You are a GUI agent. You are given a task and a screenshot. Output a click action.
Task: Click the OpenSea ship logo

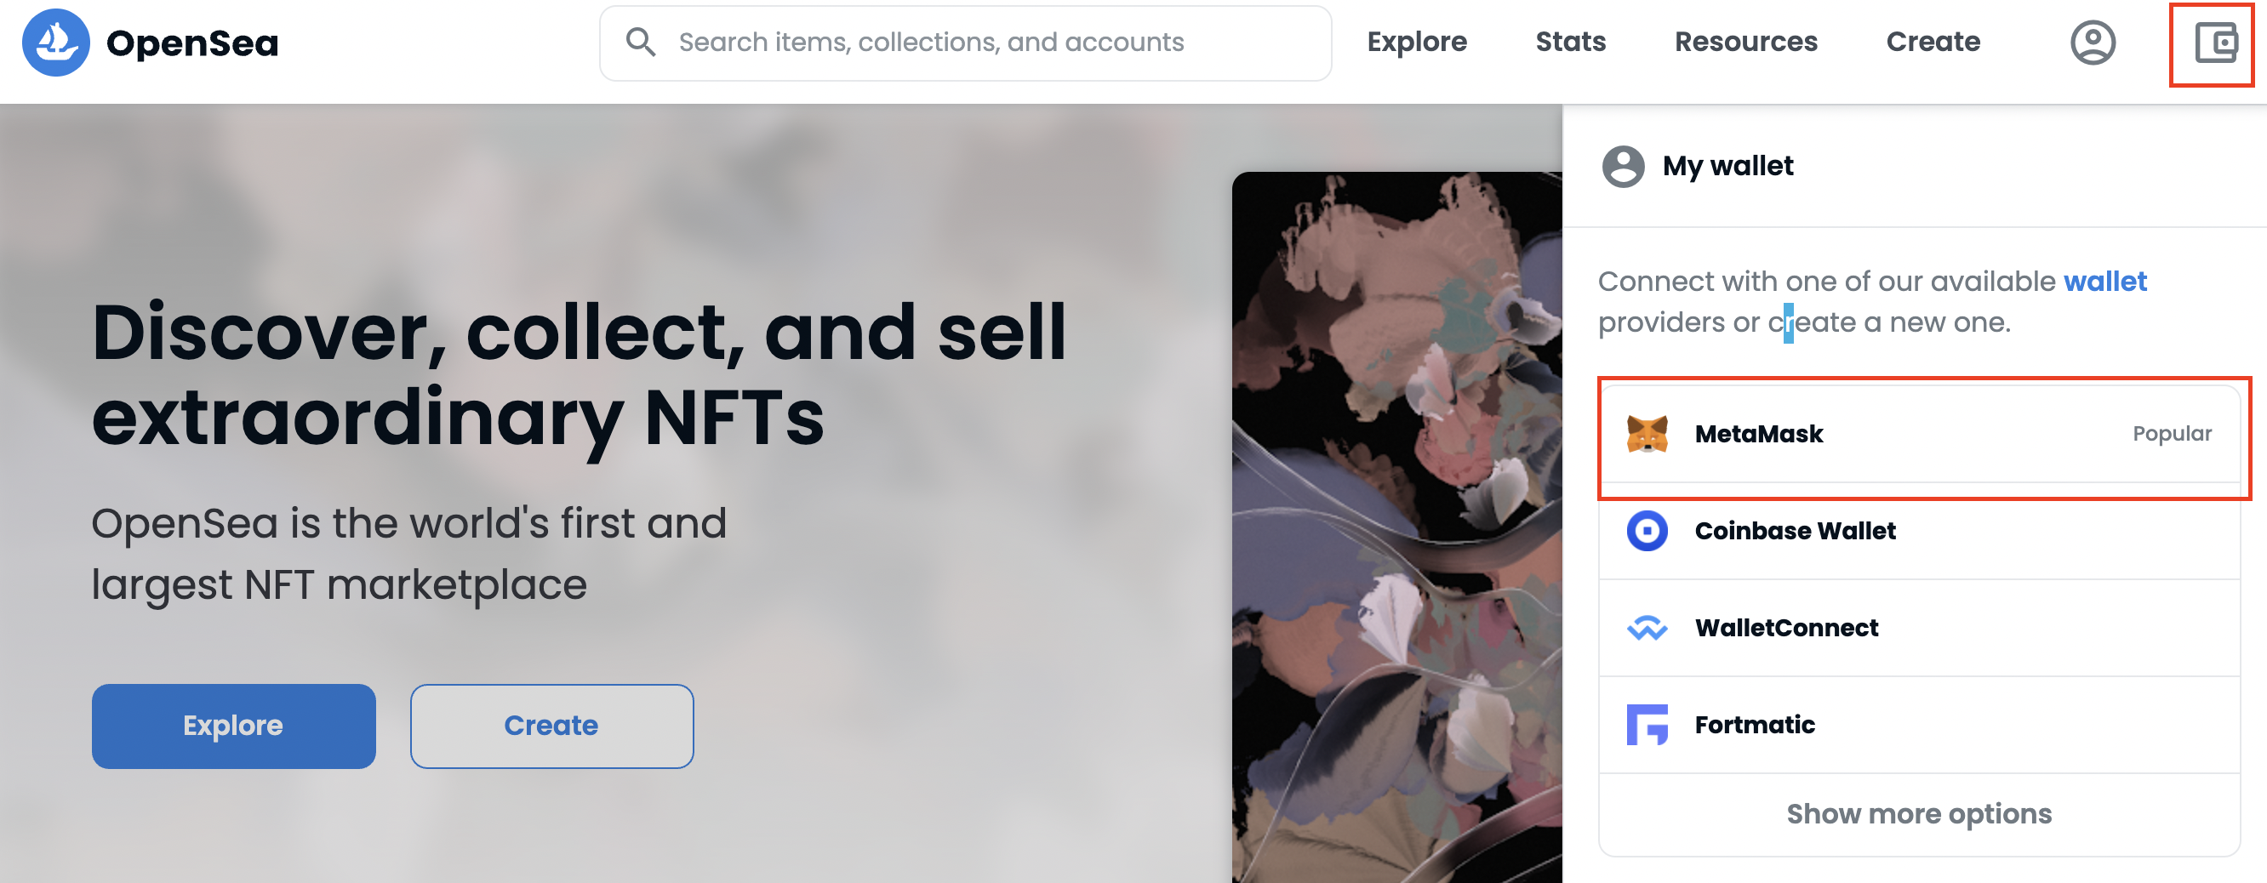click(x=55, y=43)
